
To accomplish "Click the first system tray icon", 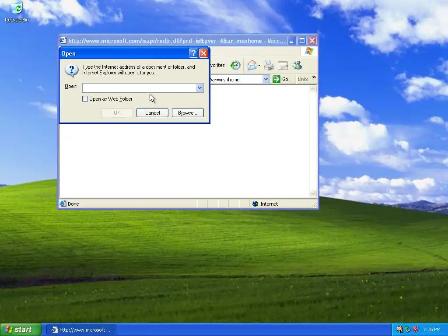I will (x=399, y=330).
